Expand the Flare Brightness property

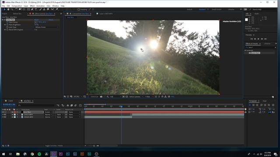5,25
